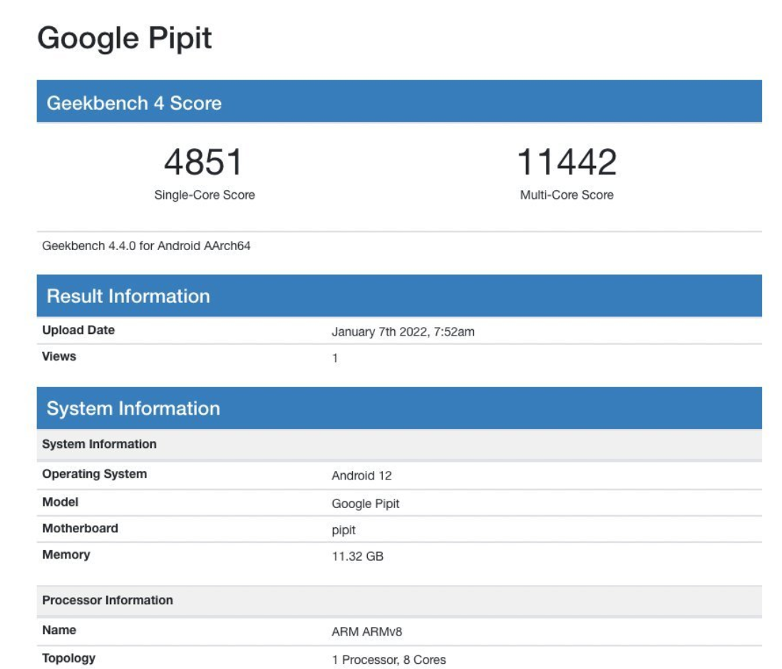
Task: Click the Views count value
Action: pos(335,356)
